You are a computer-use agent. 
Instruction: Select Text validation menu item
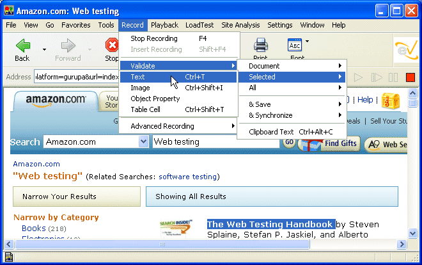coord(178,77)
